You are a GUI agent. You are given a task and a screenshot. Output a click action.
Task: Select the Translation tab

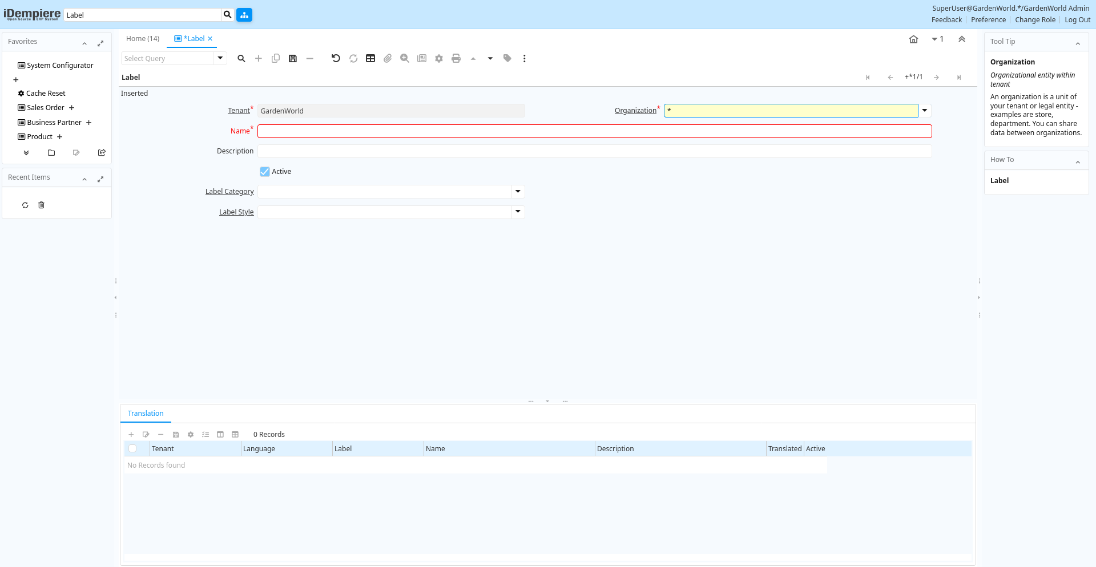146,414
